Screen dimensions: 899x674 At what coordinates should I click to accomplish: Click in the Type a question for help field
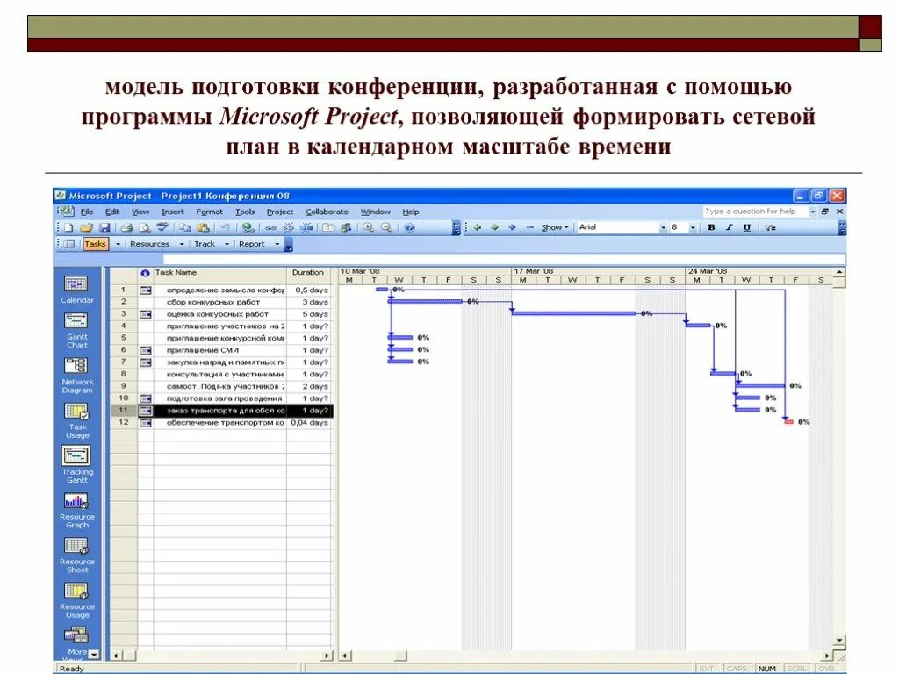754,212
